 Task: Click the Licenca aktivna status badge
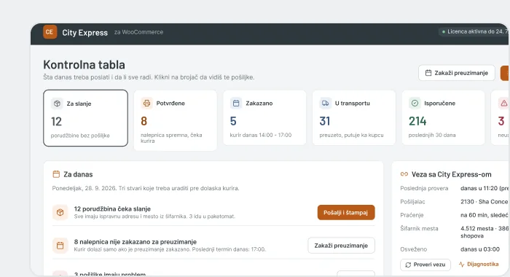click(x=474, y=31)
